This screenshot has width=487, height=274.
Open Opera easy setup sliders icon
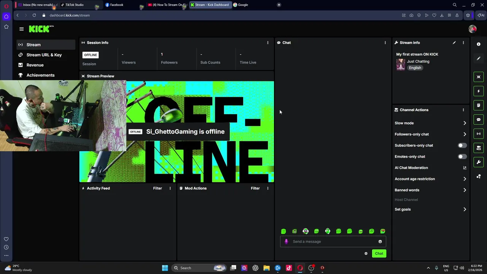click(x=449, y=15)
